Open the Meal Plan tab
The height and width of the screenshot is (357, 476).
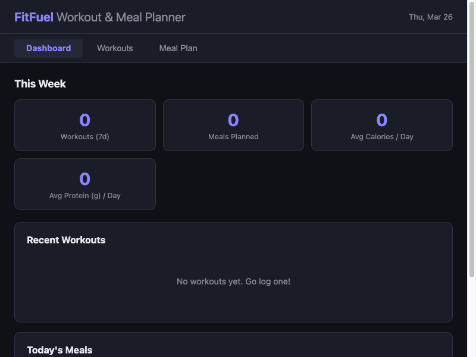pos(178,48)
